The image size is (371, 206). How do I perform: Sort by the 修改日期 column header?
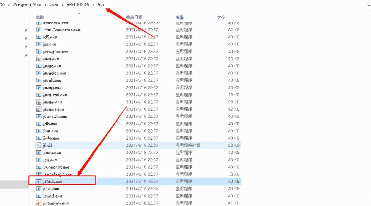point(134,17)
